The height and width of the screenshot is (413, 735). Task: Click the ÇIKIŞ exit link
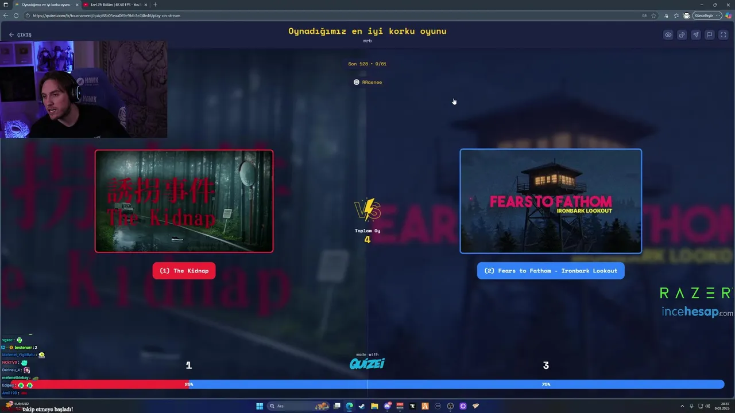tap(20, 35)
